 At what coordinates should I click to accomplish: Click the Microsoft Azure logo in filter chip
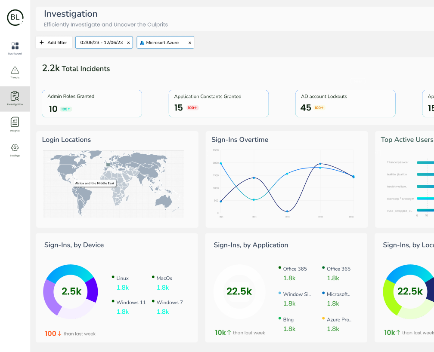[x=142, y=43]
